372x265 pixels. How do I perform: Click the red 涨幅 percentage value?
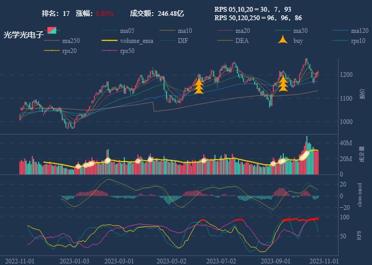(x=105, y=13)
